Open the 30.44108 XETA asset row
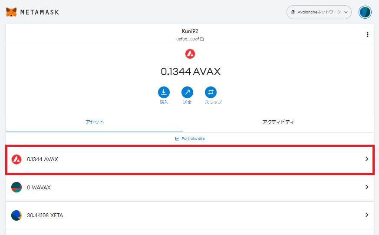The width and height of the screenshot is (379, 235). tap(190, 215)
